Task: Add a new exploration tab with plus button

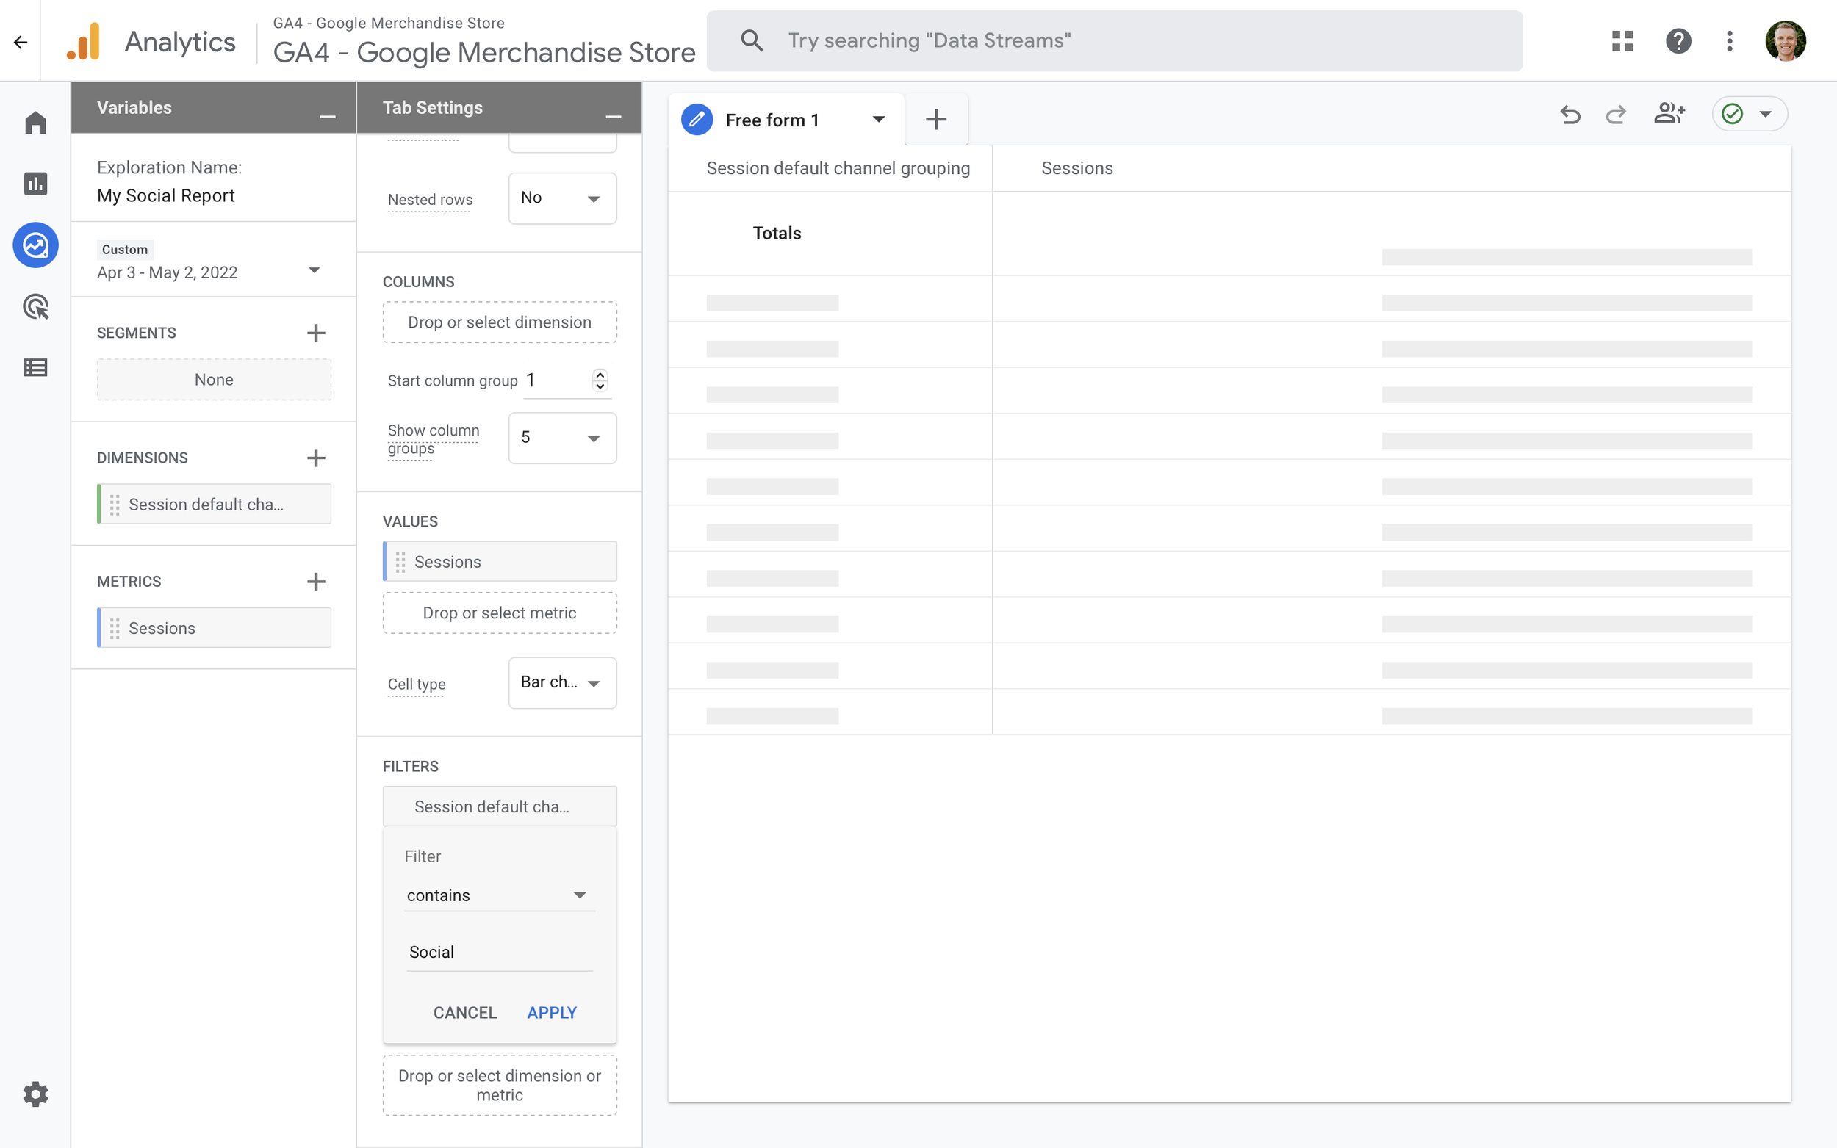Action: pyautogui.click(x=935, y=119)
